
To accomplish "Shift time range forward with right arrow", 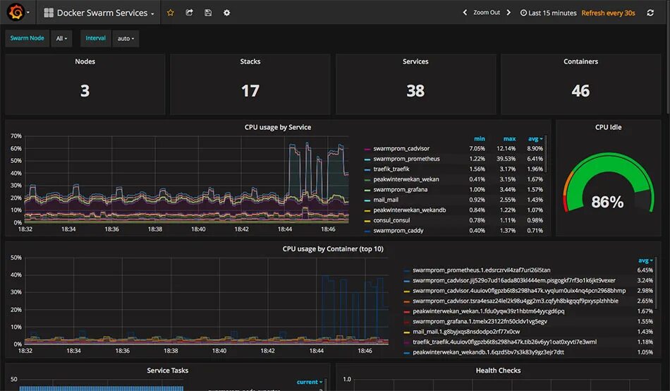I will [x=508, y=13].
